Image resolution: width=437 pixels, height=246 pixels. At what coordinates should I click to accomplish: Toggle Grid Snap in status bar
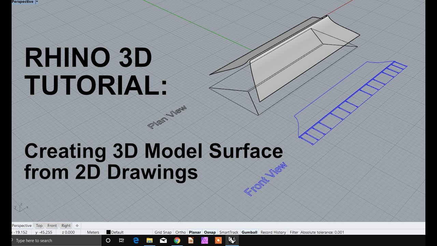point(163,232)
